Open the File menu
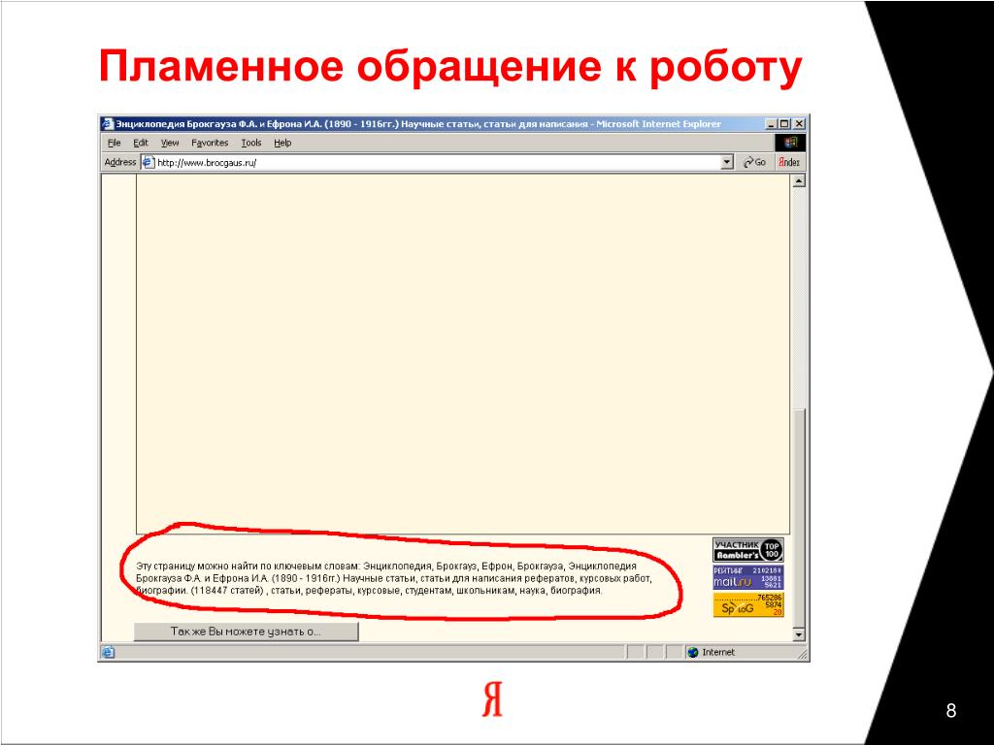This screenshot has height=745, width=994. (x=115, y=143)
